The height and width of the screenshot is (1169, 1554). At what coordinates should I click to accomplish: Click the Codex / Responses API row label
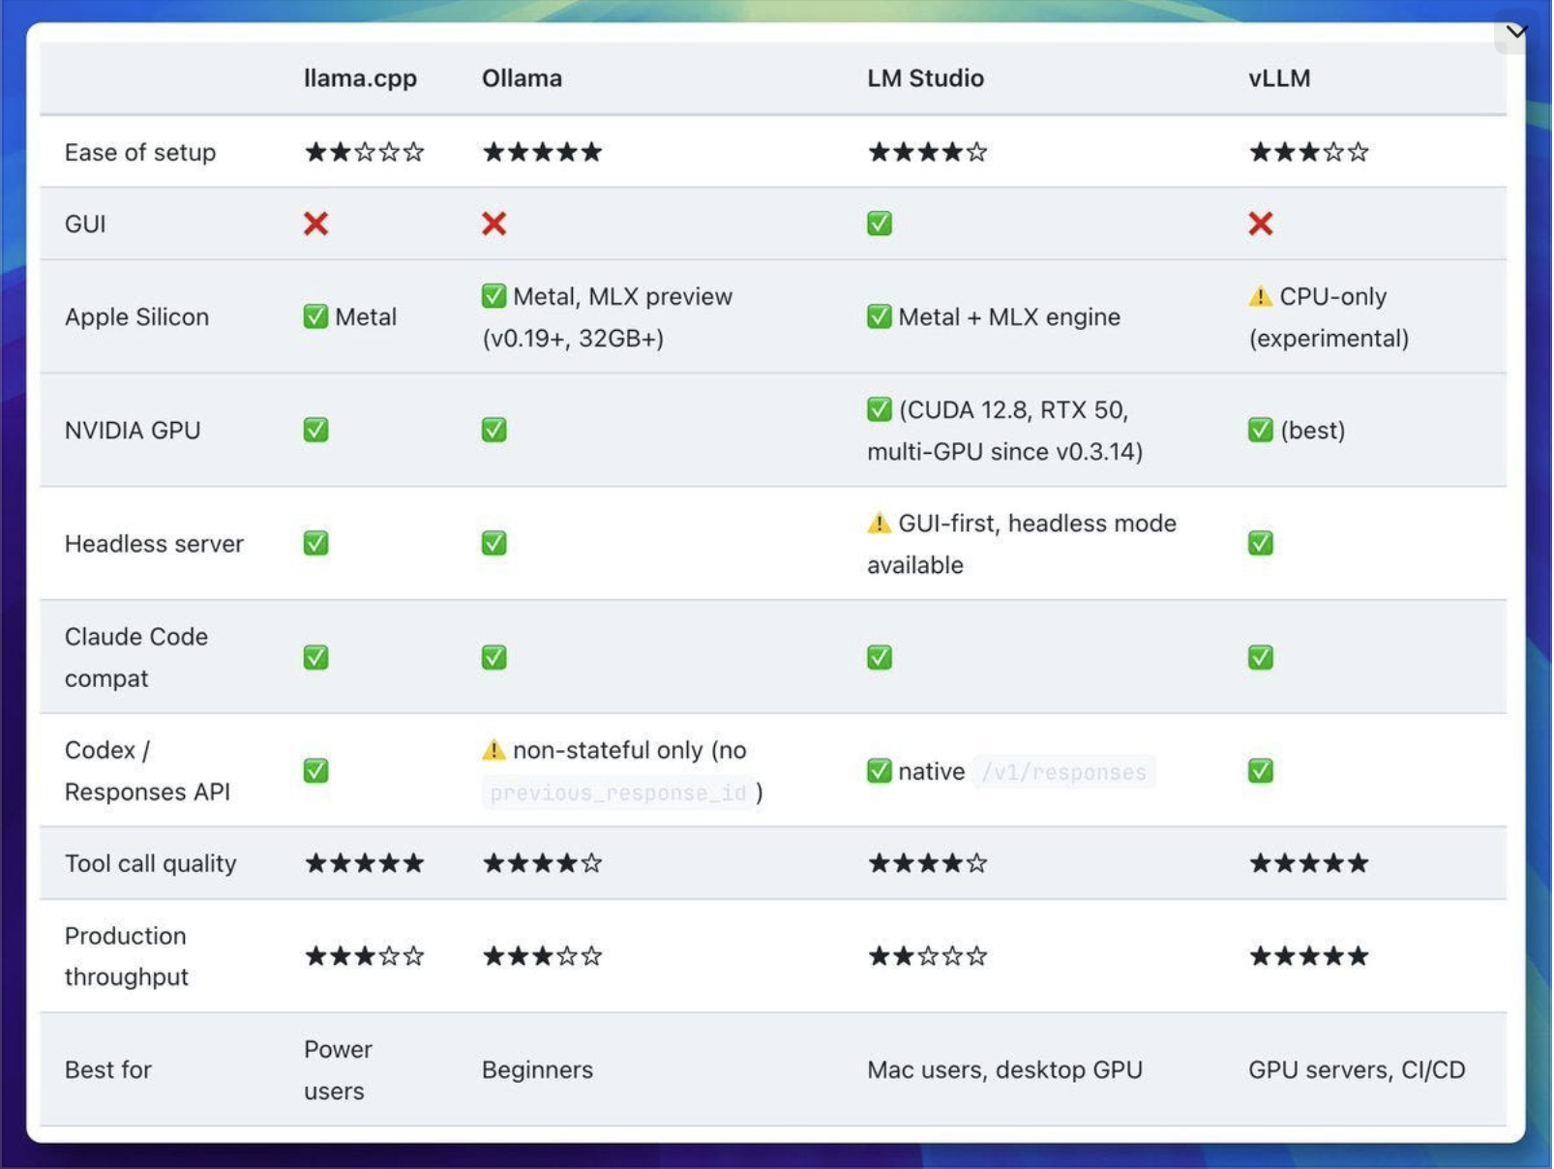click(x=147, y=770)
